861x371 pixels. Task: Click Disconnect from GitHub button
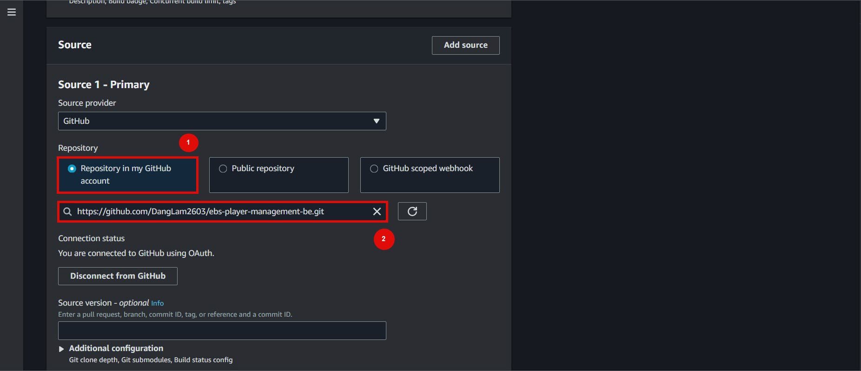coord(118,276)
